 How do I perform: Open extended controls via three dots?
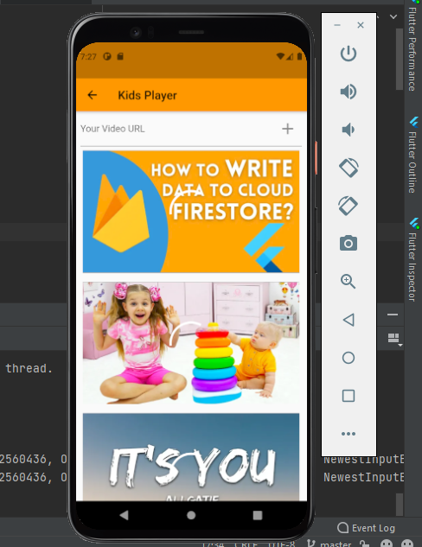coord(348,434)
